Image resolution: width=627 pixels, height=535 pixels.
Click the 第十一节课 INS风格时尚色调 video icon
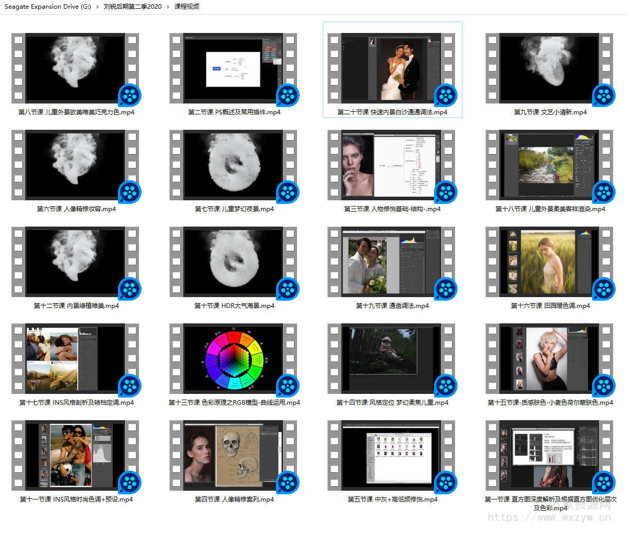76,455
